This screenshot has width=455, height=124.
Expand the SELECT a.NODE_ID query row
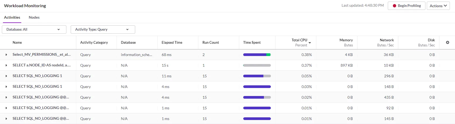pyautogui.click(x=6, y=65)
